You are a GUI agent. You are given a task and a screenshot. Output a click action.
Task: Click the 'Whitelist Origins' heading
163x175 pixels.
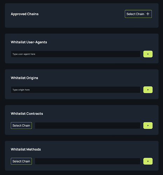click(x=24, y=78)
